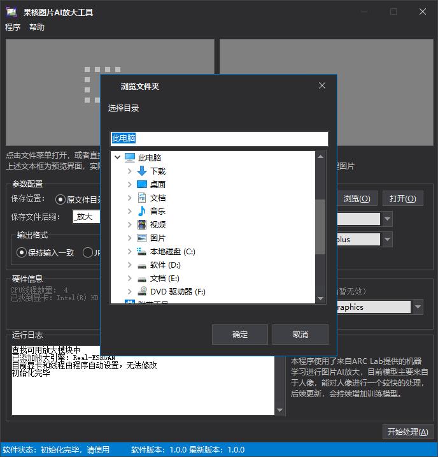
Task: Expand the 音乐 folder node
Action: [129, 211]
